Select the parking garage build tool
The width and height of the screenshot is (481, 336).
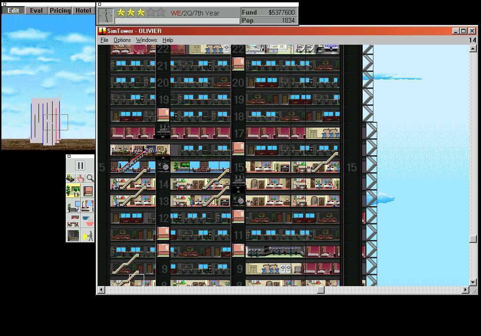[x=73, y=235]
